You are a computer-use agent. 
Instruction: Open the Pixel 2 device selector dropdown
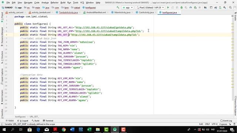pyautogui.click(x=150, y=7)
